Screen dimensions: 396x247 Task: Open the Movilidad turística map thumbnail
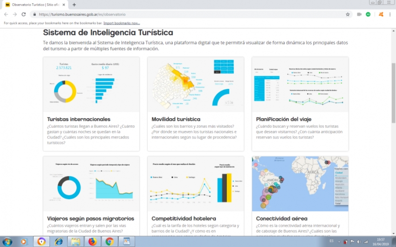coord(196,85)
